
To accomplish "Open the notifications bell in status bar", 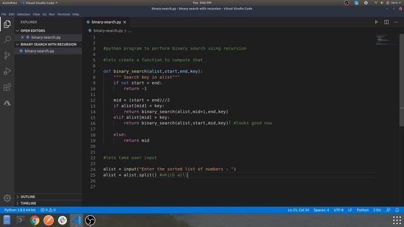I will pos(397,210).
